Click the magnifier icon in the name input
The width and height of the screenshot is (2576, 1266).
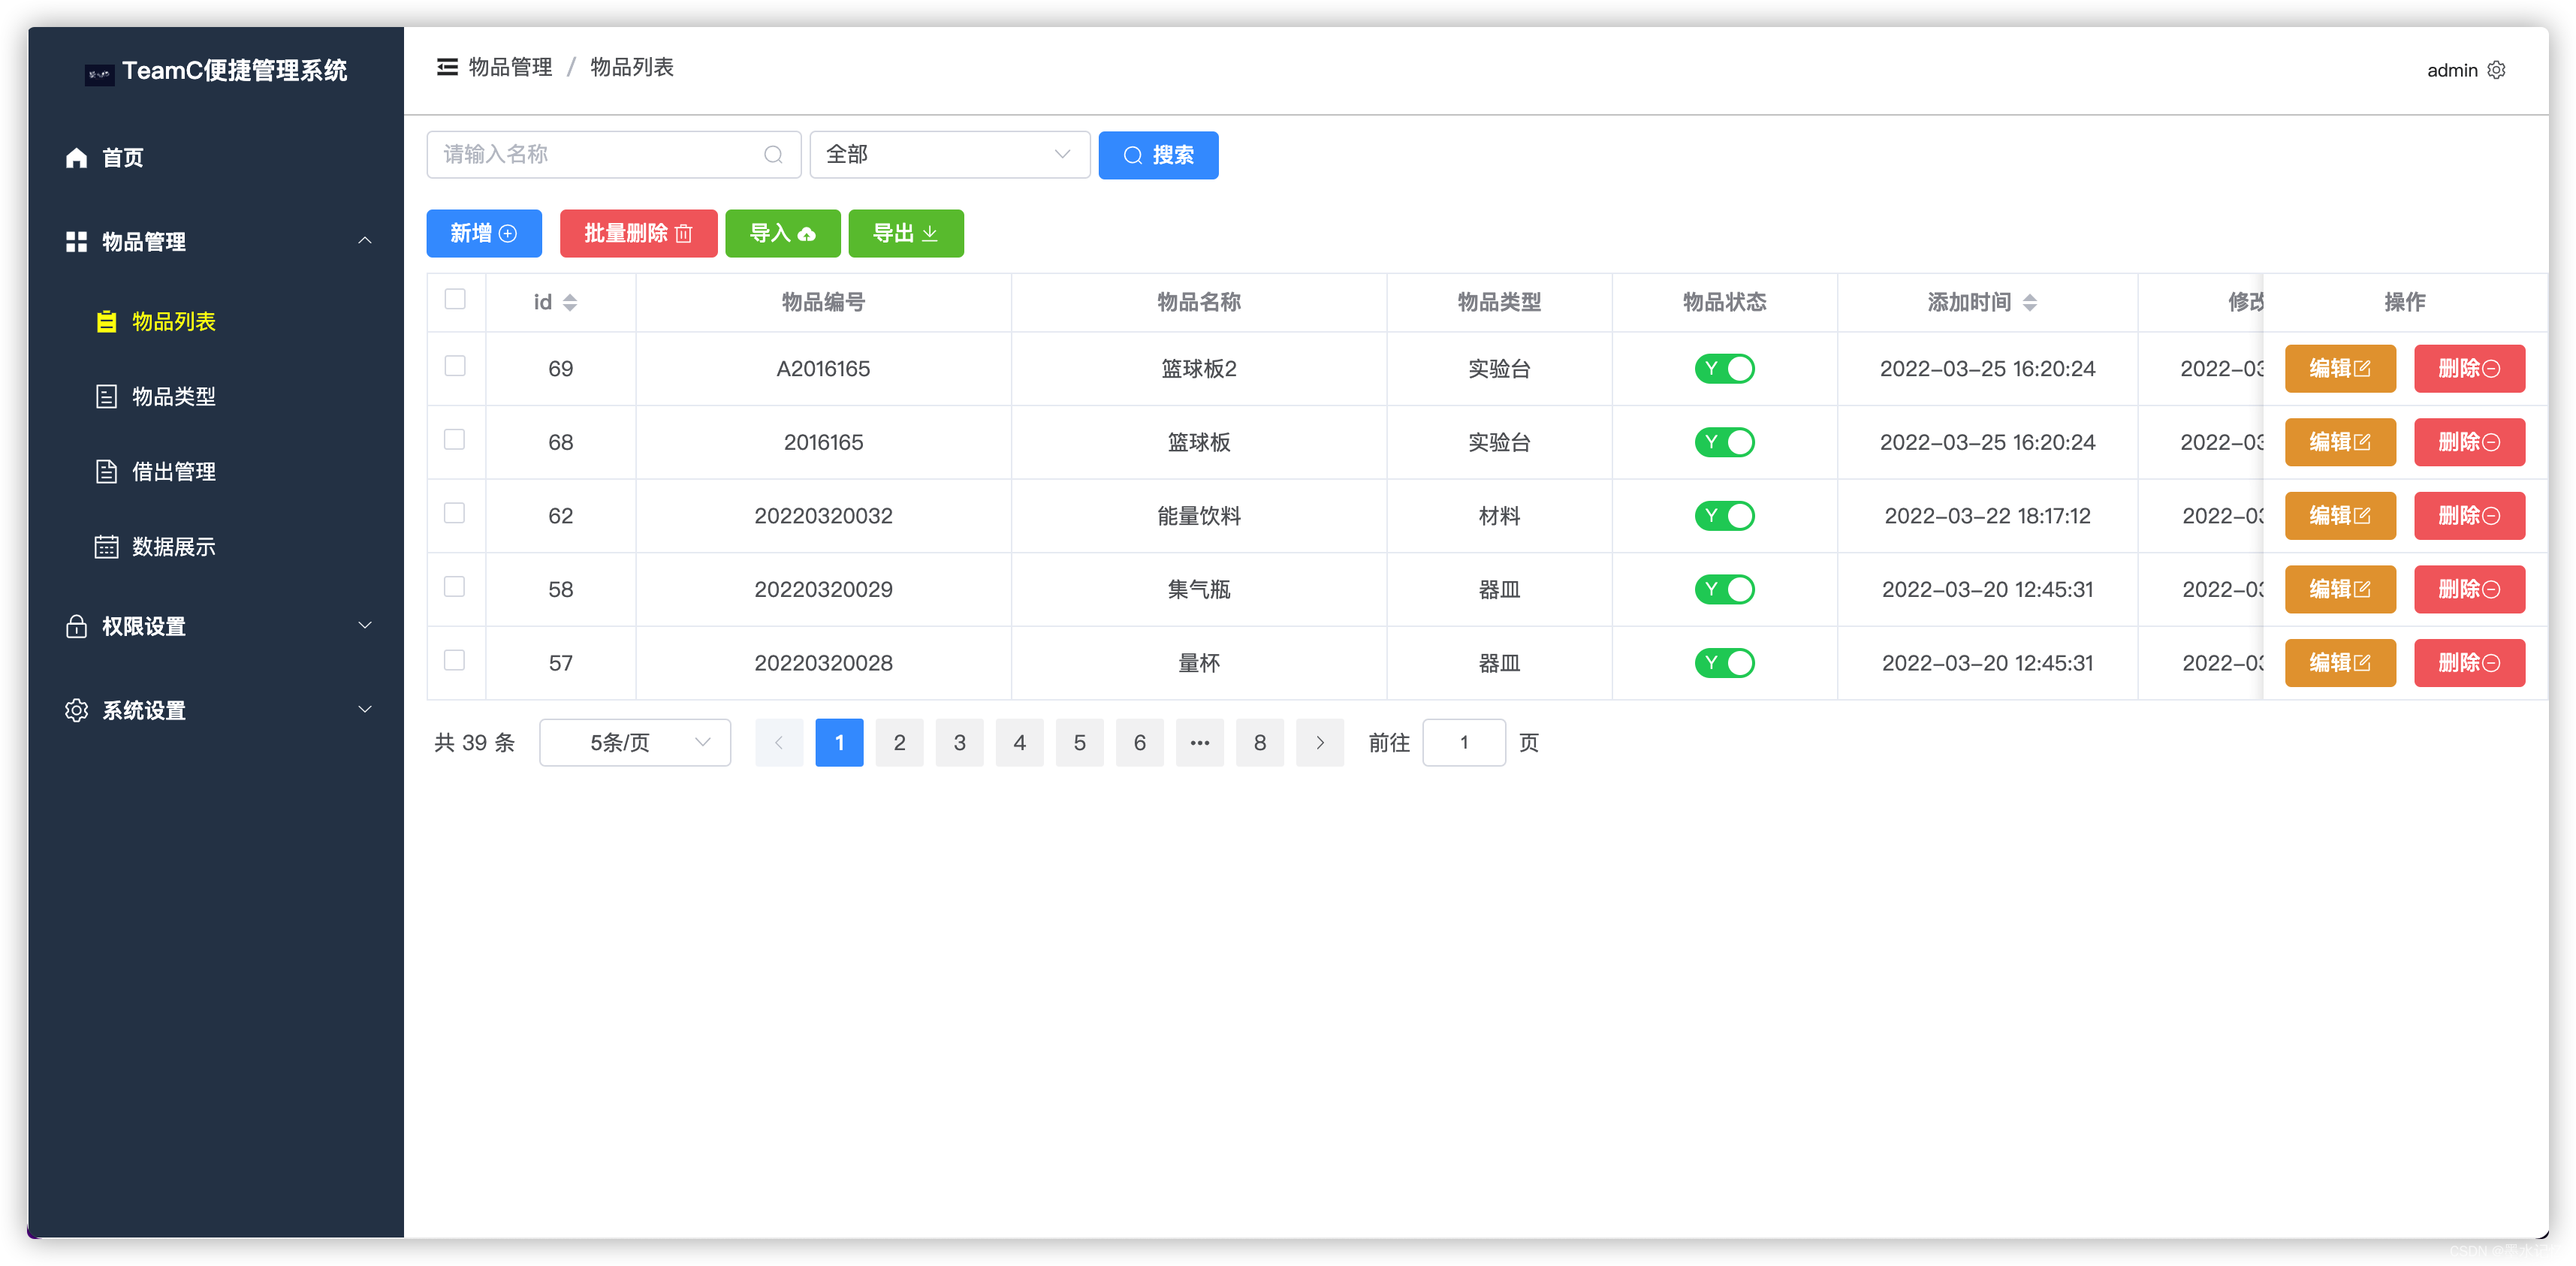(773, 155)
